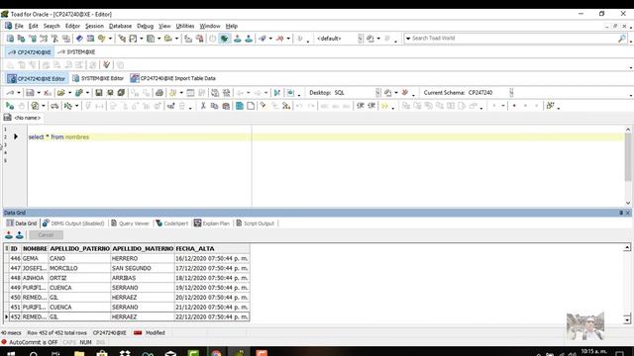
Task: Click the green checkmark icon in the connection toolbar
Action: 106,64
